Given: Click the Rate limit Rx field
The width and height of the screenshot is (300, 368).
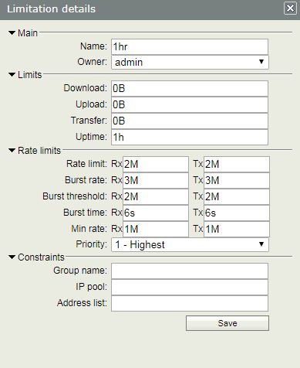Looking at the screenshot, I should pyautogui.click(x=156, y=164).
